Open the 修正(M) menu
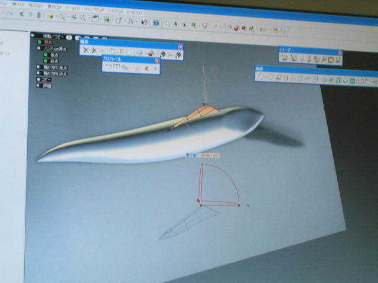378x283 pixels. coord(35,6)
